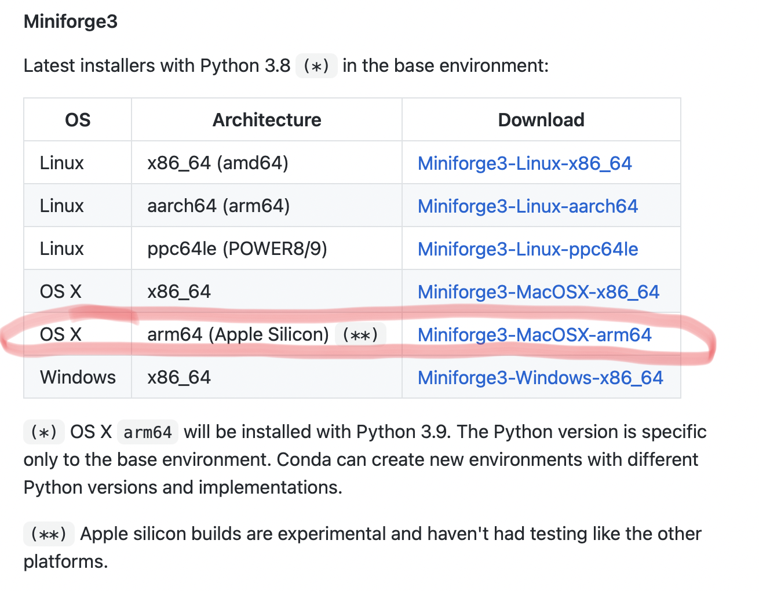Image resolution: width=759 pixels, height=591 pixels.
Task: Click the aarch64 (arm64) architecture cell
Action: coord(218,206)
